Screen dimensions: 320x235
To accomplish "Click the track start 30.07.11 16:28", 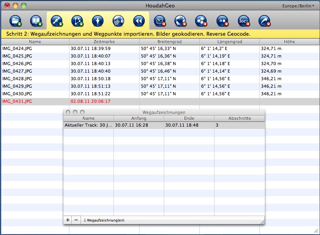I will pyautogui.click(x=132, y=125).
